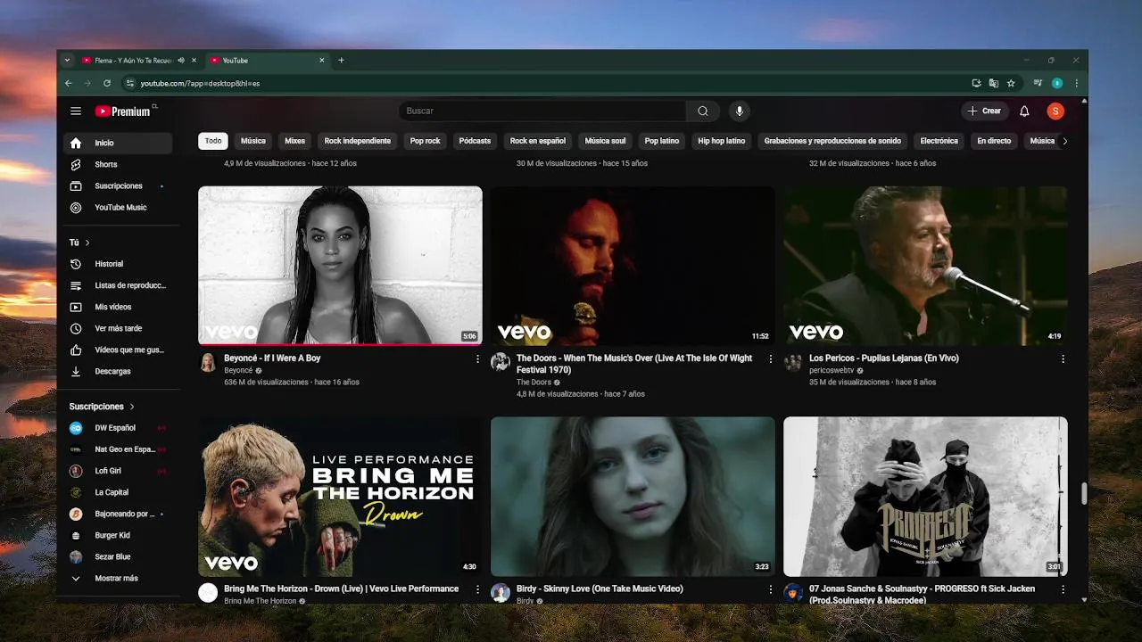Select the Mixes filter chip

(295, 141)
